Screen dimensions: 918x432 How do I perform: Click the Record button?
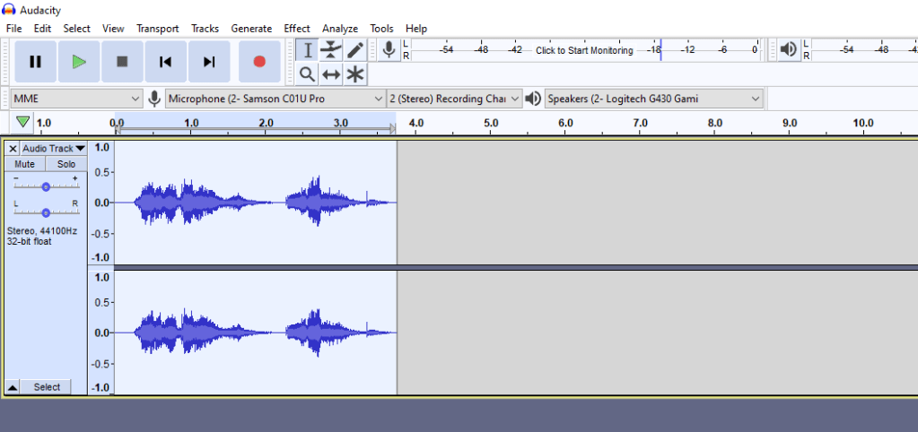click(259, 62)
